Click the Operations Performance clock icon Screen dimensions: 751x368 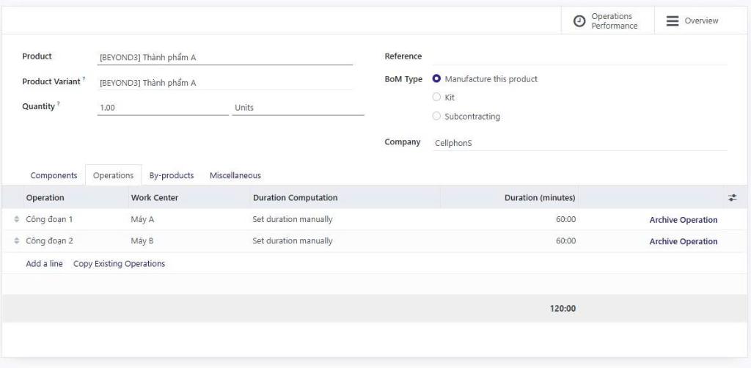coord(579,21)
